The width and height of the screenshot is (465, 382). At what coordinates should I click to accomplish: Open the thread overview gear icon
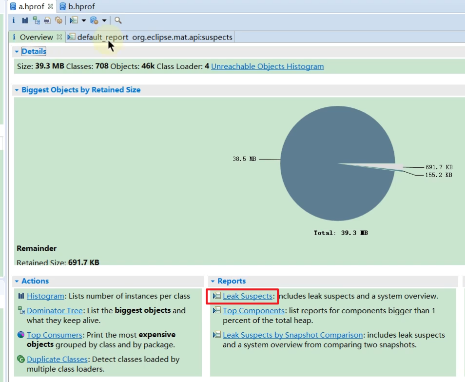click(58, 20)
